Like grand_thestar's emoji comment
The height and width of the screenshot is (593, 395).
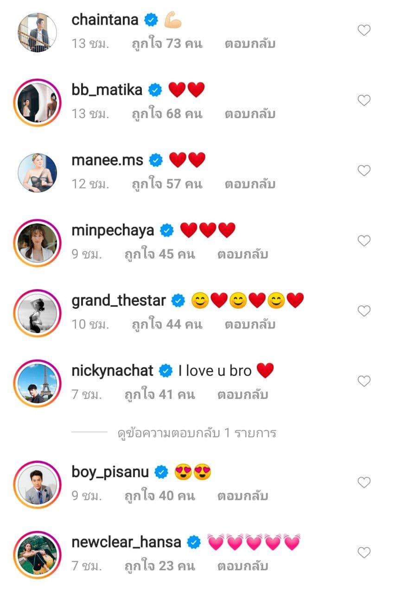click(364, 311)
